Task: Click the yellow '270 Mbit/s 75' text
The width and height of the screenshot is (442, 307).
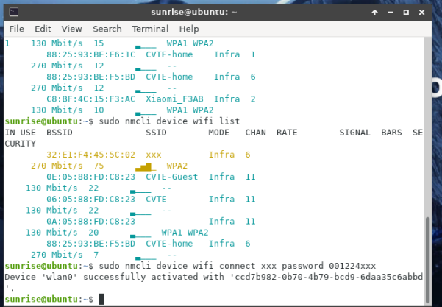Action: click(x=68, y=166)
